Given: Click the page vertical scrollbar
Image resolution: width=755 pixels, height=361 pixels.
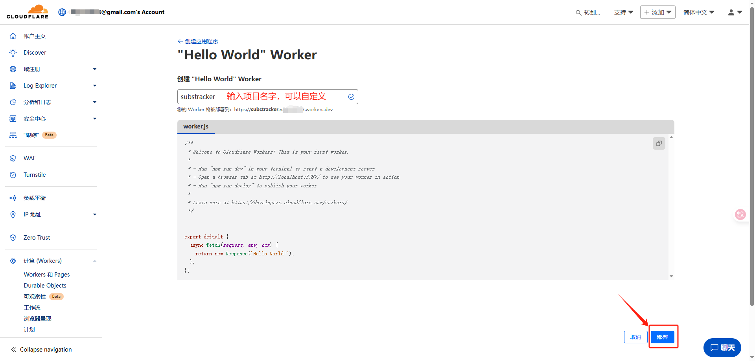Looking at the screenshot, I should tap(752, 157).
